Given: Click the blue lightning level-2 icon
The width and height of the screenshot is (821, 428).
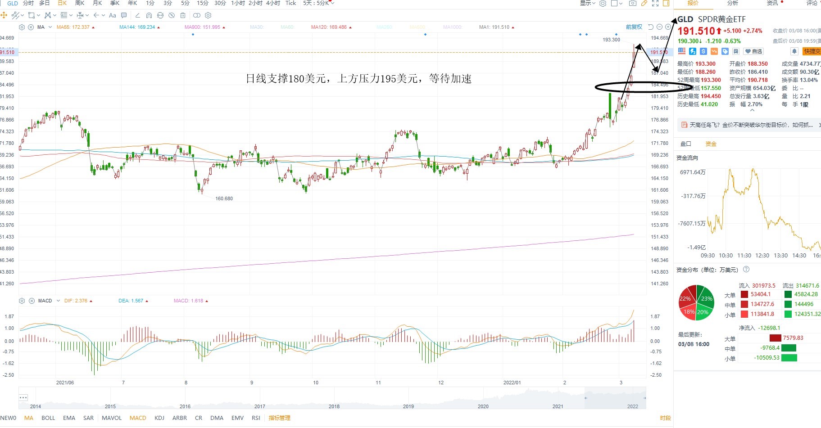Looking at the screenshot, I should pyautogui.click(x=693, y=51).
